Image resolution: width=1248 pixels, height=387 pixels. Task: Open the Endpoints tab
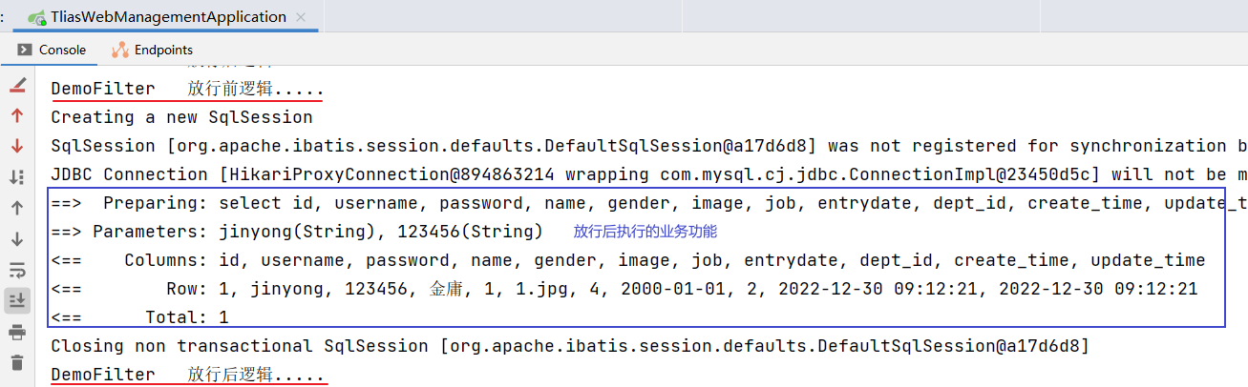tap(153, 50)
